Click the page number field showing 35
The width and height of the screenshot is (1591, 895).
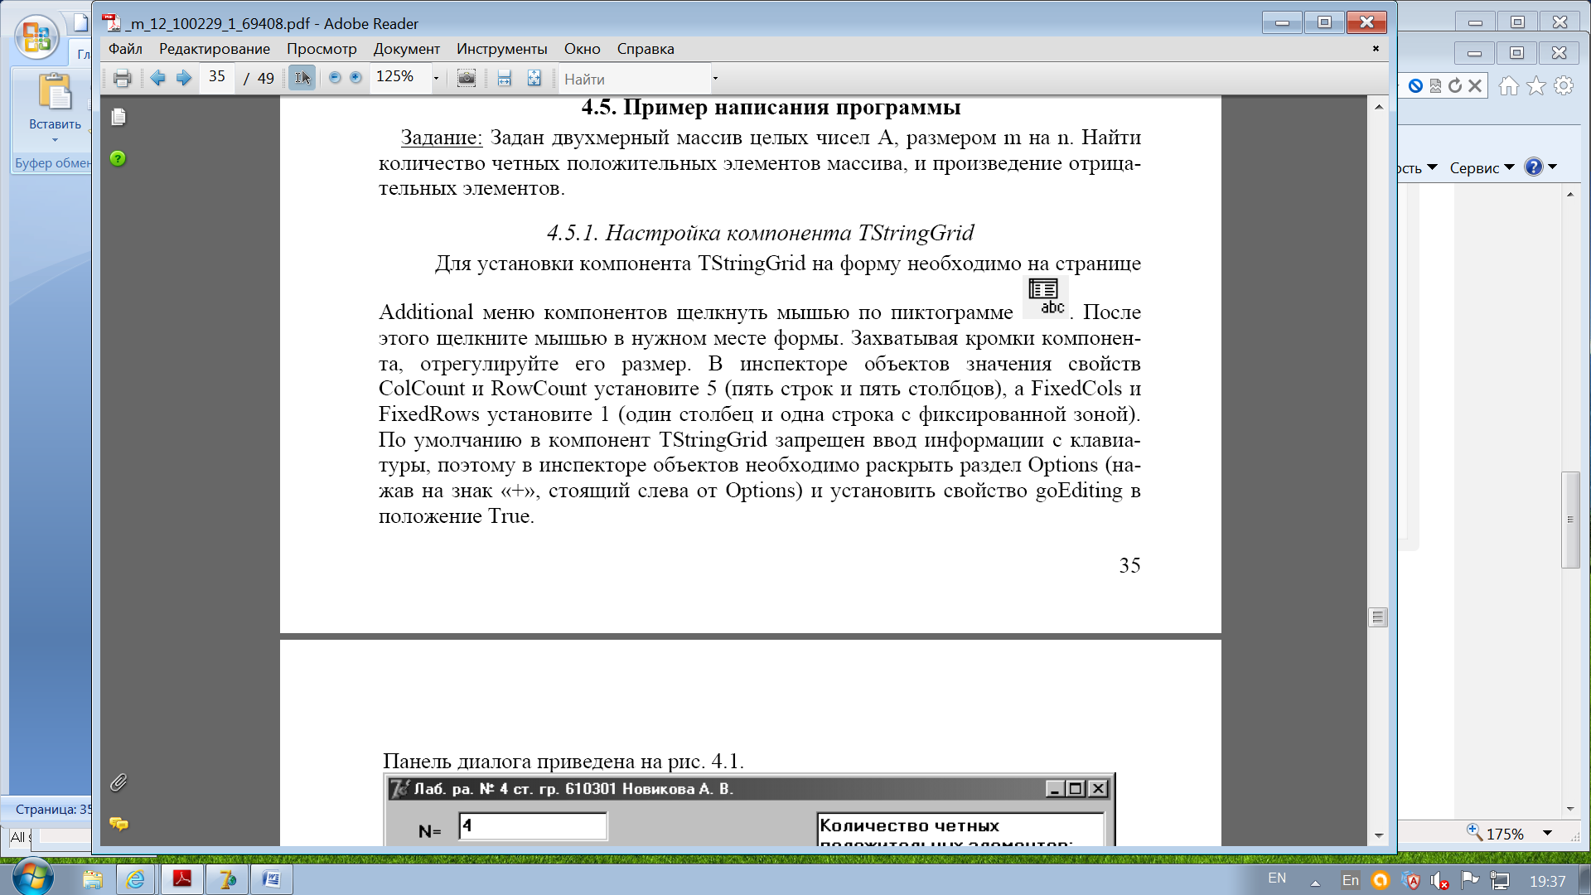[217, 77]
